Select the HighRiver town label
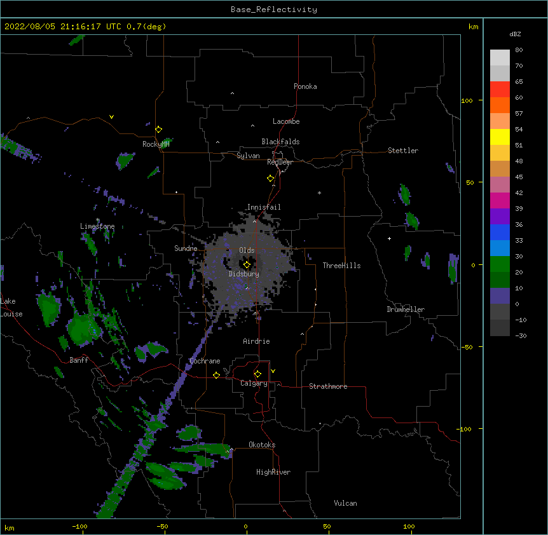 pyautogui.click(x=273, y=472)
